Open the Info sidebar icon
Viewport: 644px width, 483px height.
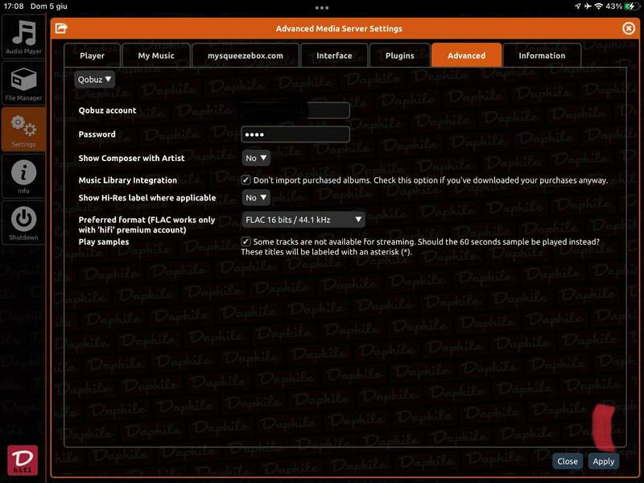23,175
